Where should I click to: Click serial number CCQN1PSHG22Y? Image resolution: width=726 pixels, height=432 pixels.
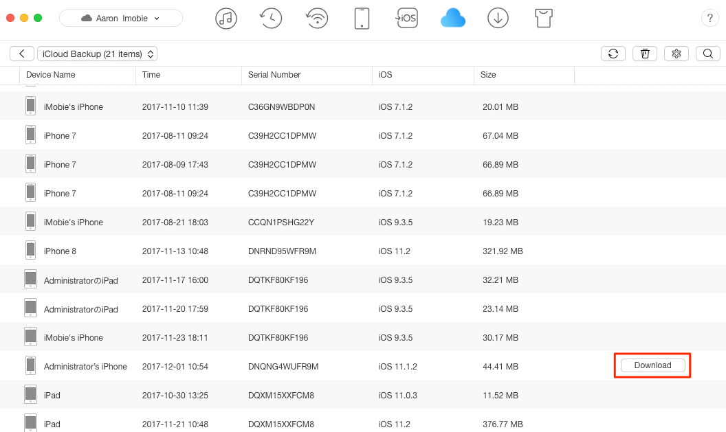pos(281,222)
